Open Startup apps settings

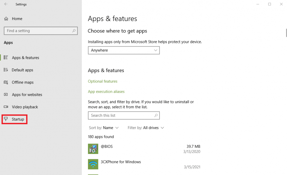click(x=18, y=119)
